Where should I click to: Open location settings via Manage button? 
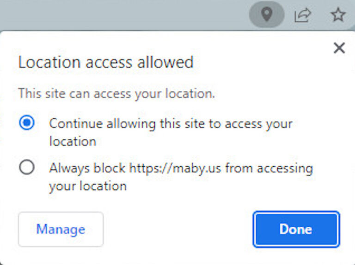[x=61, y=229]
